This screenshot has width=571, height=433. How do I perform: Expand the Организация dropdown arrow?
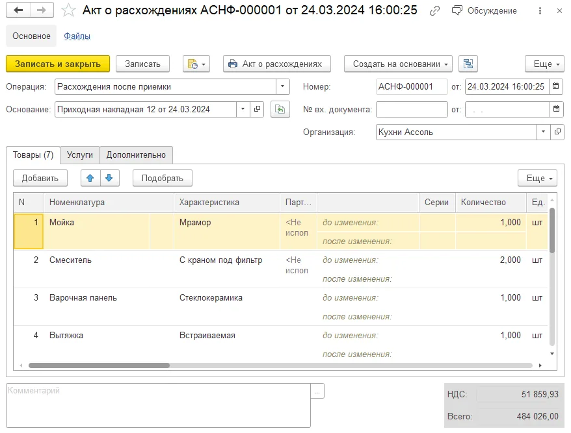pyautogui.click(x=543, y=132)
